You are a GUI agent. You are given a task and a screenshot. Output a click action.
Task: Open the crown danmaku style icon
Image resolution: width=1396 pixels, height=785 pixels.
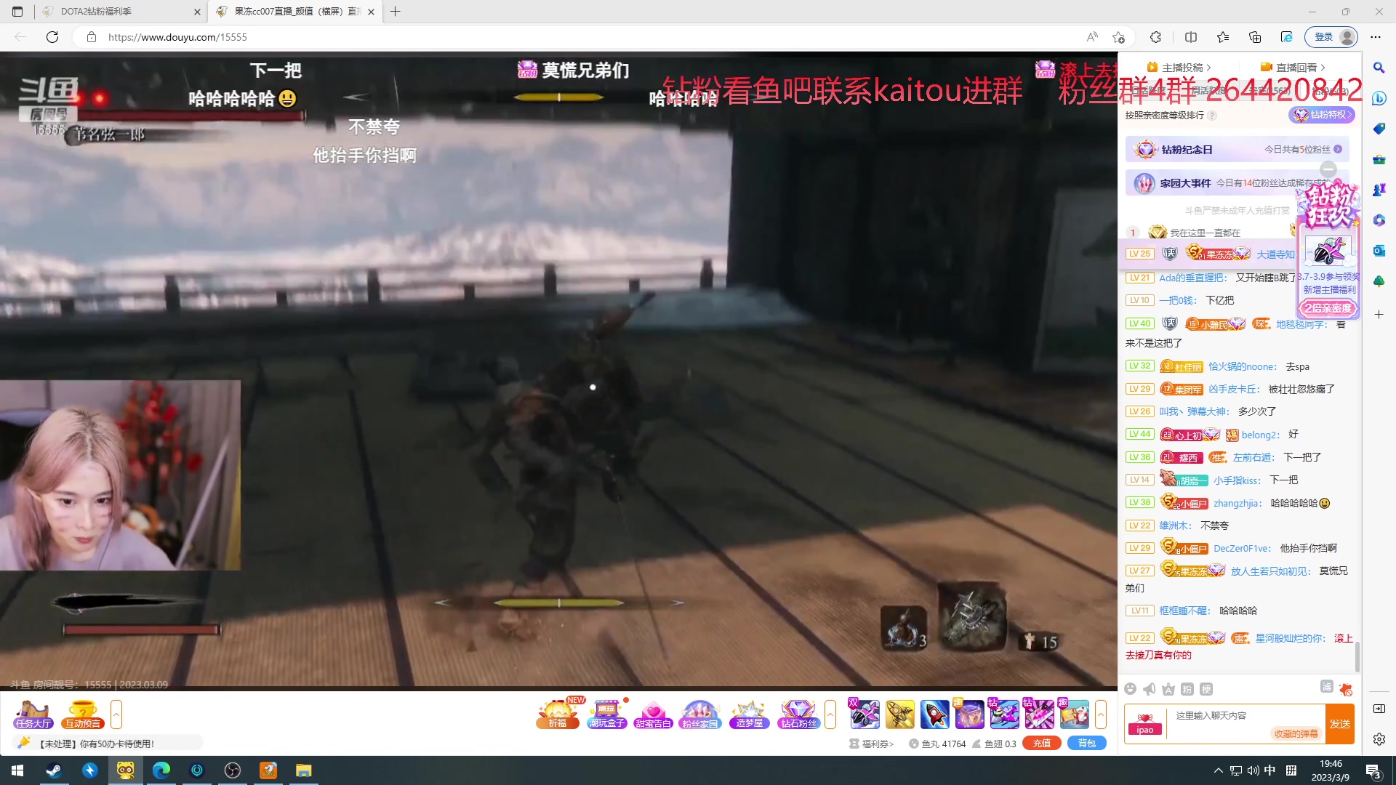pos(1168,689)
